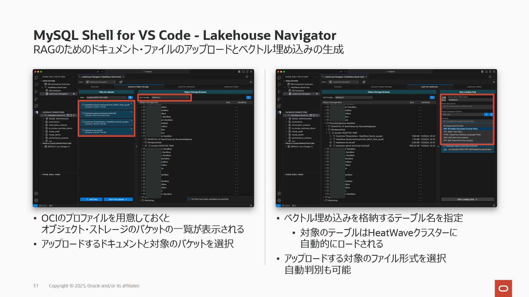Refresh Object Storage Browser in right window
The height and width of the screenshot is (297, 529).
pos(432,98)
